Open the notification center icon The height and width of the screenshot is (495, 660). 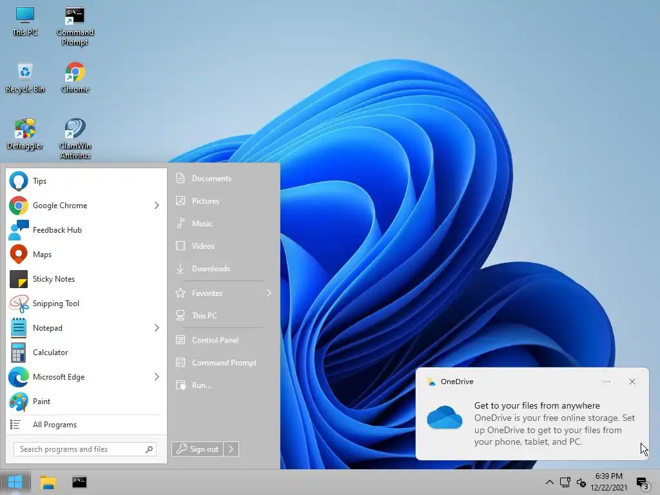point(643,483)
